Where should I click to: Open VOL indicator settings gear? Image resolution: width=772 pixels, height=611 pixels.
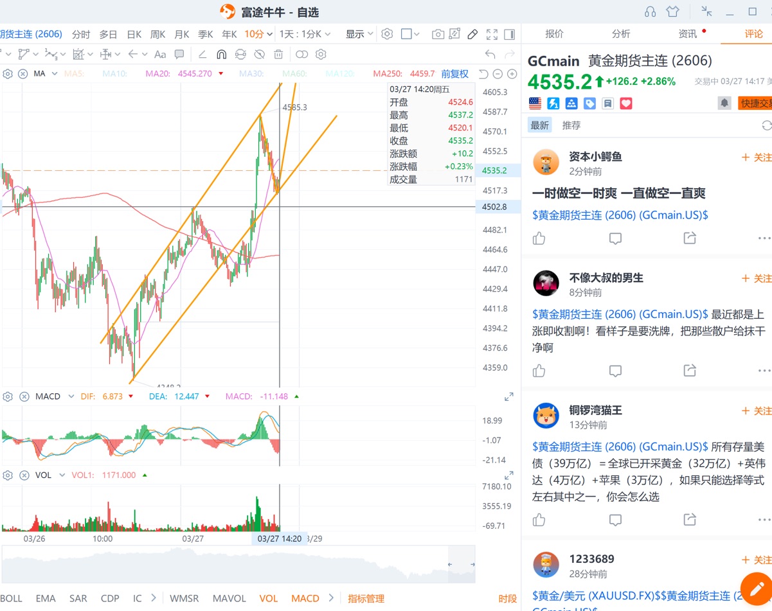click(8, 475)
